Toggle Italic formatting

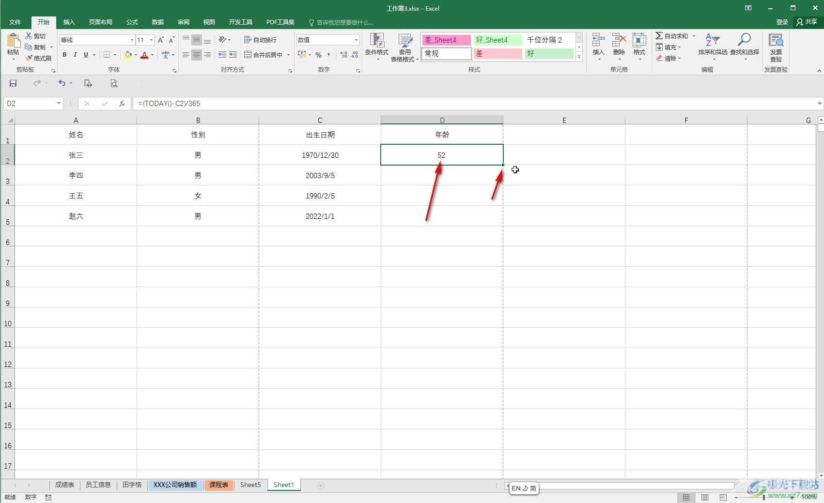[75, 55]
